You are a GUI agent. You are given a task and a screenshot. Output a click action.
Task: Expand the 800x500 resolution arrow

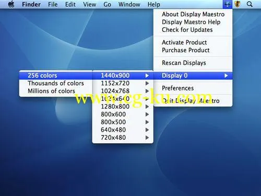coord(147,122)
